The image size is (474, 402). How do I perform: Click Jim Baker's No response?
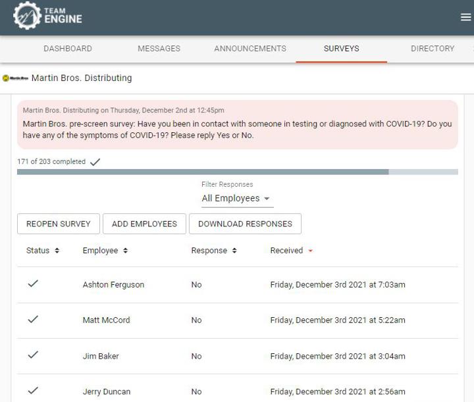click(x=196, y=356)
